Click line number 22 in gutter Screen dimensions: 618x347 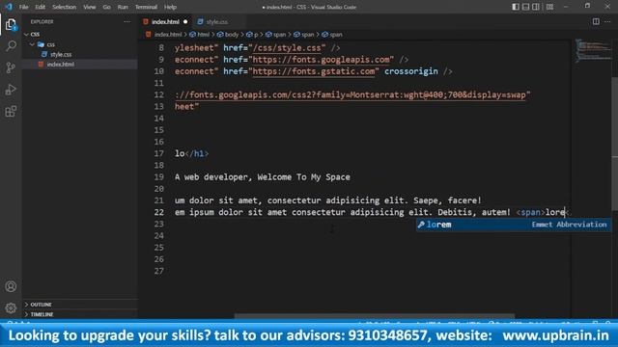pyautogui.click(x=158, y=212)
